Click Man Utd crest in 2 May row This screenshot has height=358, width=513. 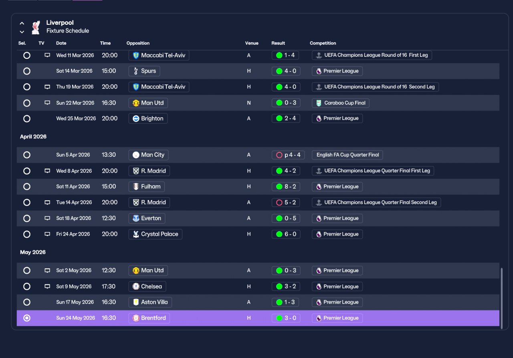pyautogui.click(x=136, y=270)
